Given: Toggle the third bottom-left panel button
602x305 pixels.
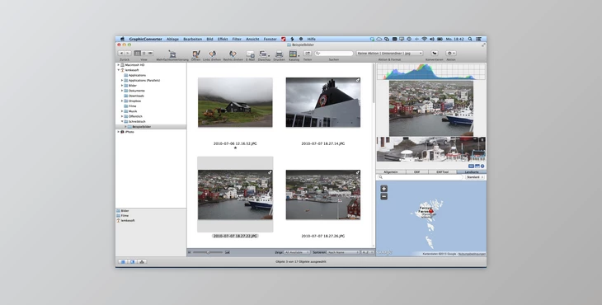Looking at the screenshot, I should point(142,261).
